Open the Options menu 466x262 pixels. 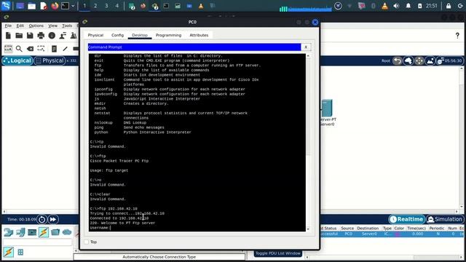click(36, 26)
